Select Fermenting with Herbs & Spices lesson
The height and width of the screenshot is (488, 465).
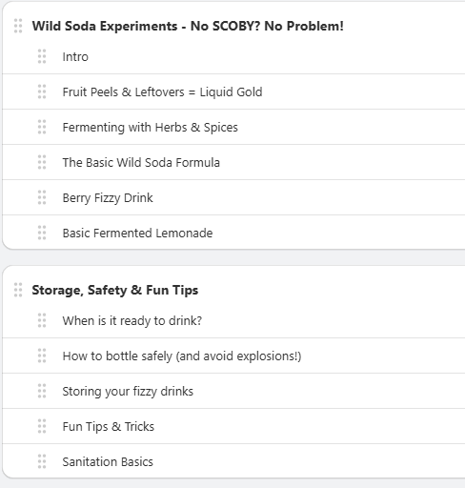click(150, 128)
